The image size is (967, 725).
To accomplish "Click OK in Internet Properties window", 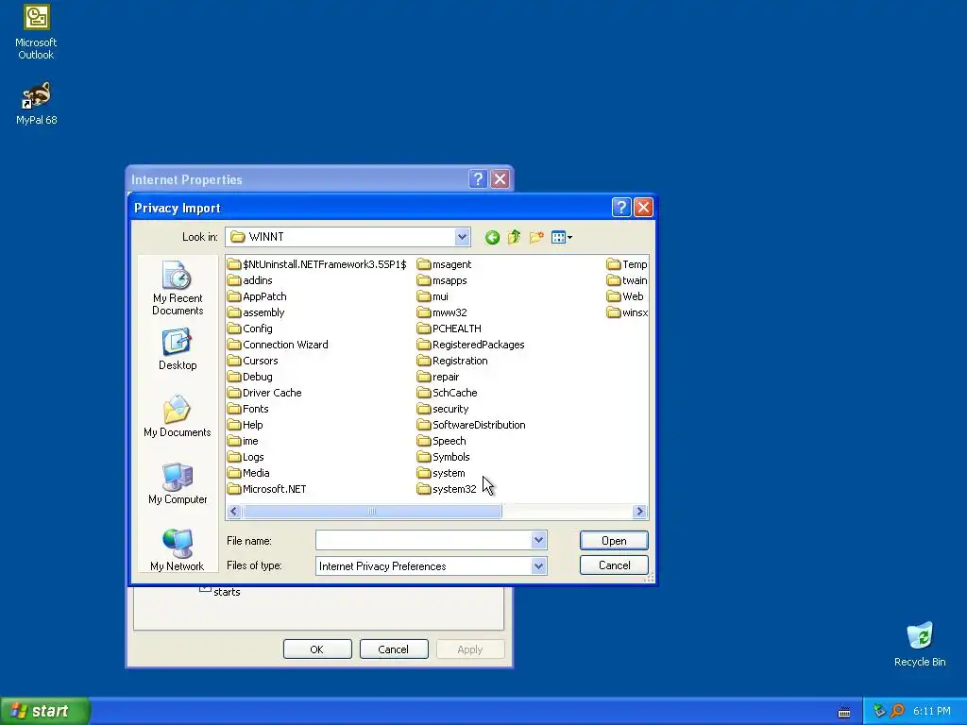I will (x=317, y=649).
